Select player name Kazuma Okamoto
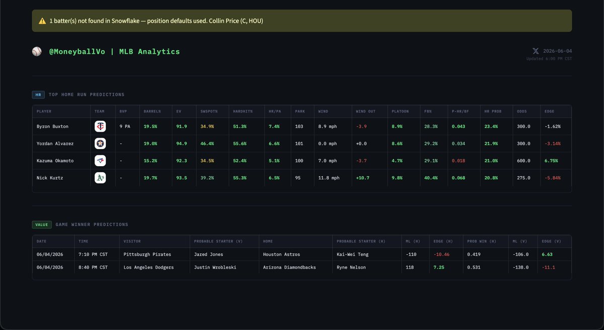Viewport: 604px width, 330px height. pyautogui.click(x=55, y=161)
